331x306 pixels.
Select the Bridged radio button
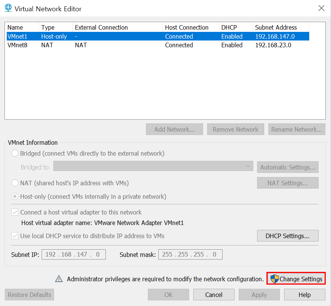(15, 153)
